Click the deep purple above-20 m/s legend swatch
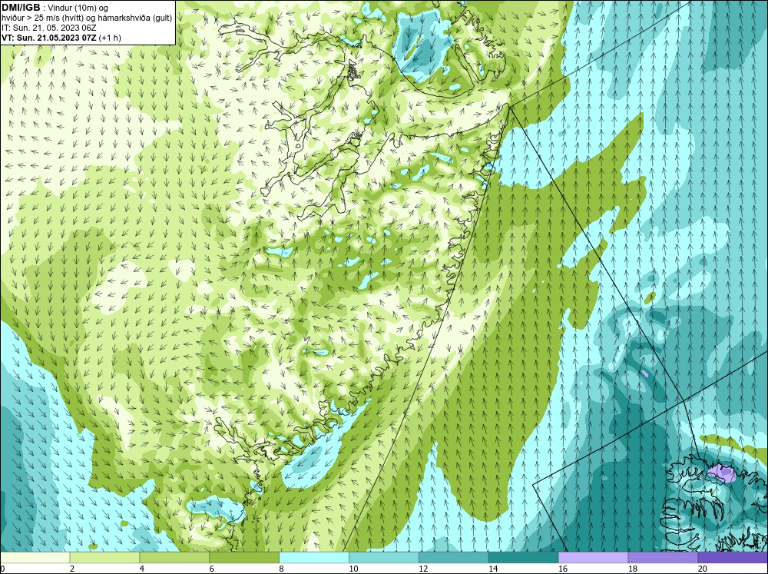This screenshot has height=574, width=768. [733, 558]
